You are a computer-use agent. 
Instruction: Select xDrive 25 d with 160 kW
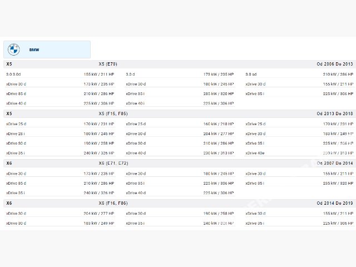click(135, 123)
